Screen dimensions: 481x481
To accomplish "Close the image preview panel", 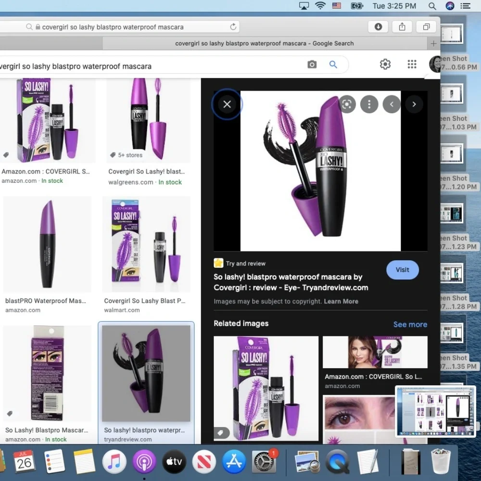I will click(227, 104).
